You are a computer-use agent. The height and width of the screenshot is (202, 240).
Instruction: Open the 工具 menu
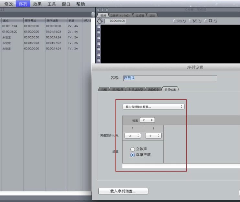click(x=51, y=4)
